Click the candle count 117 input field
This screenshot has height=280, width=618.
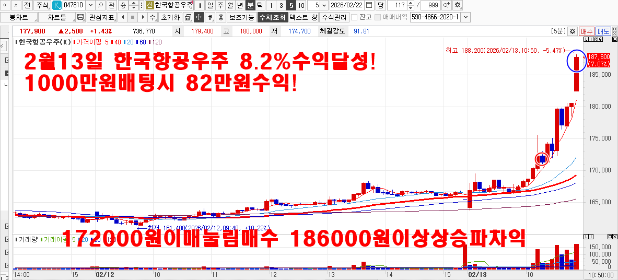coord(397,5)
